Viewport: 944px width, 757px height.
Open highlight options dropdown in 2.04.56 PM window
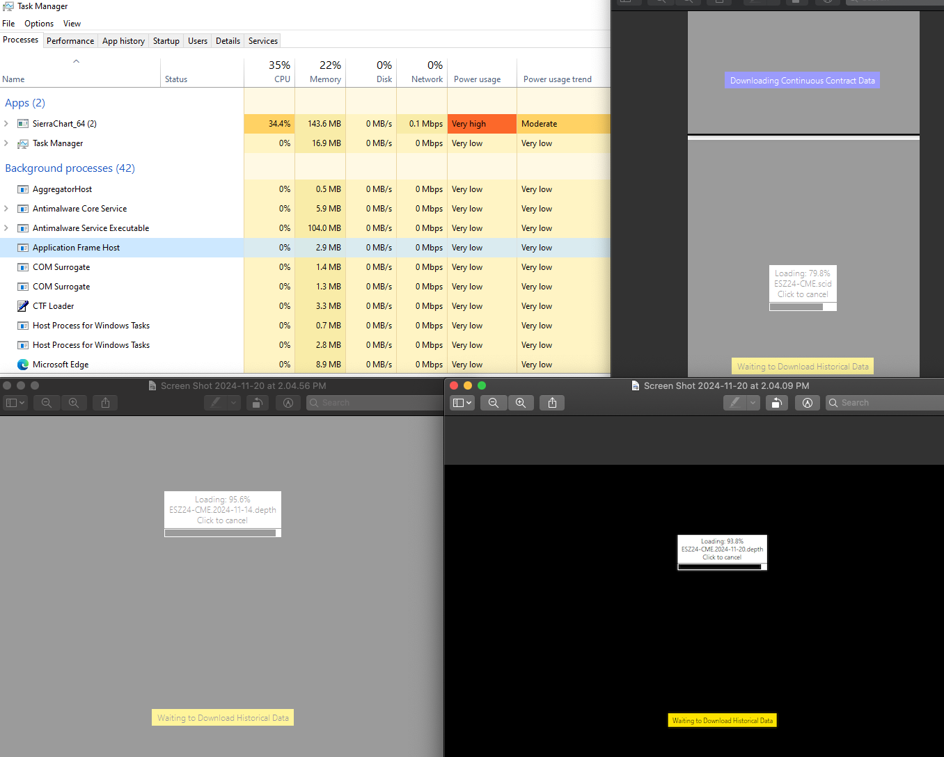click(233, 403)
